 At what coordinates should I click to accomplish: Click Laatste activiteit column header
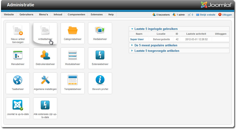[196, 34]
